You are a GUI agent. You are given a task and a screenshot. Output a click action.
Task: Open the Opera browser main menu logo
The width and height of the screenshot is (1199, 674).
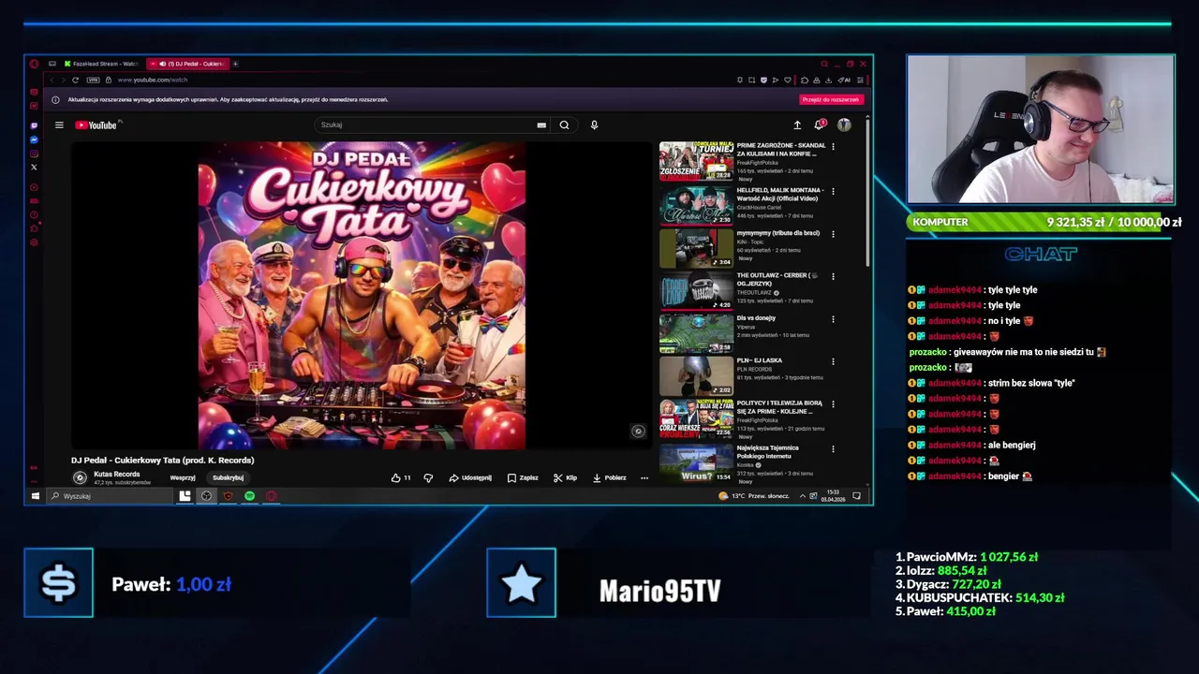[x=34, y=64]
